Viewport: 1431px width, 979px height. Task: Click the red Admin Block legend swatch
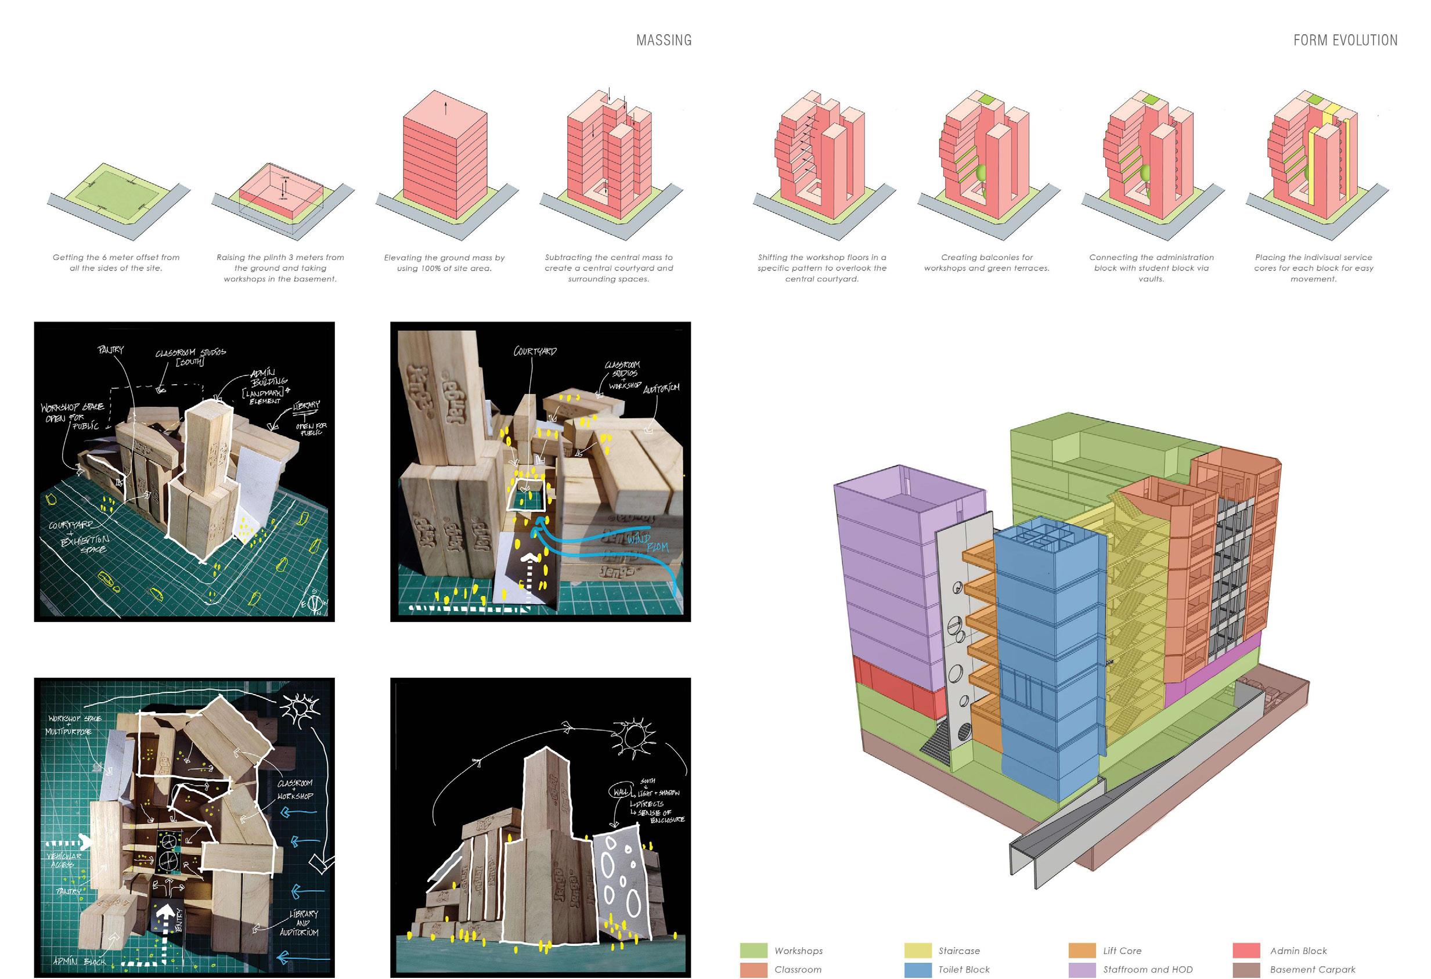[1246, 950]
